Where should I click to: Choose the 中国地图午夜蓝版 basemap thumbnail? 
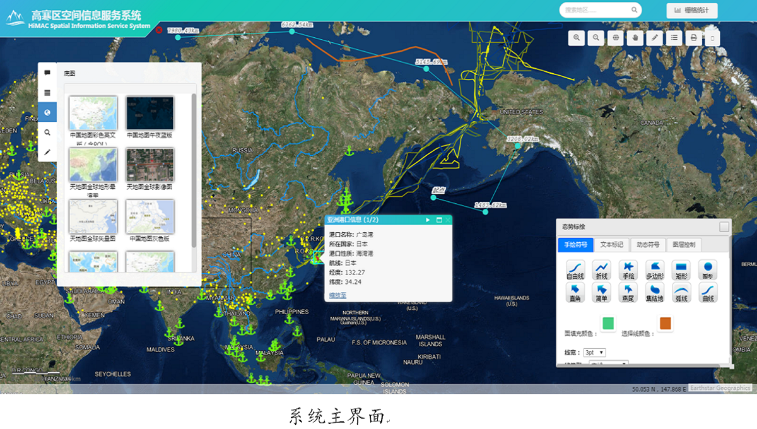click(150, 113)
